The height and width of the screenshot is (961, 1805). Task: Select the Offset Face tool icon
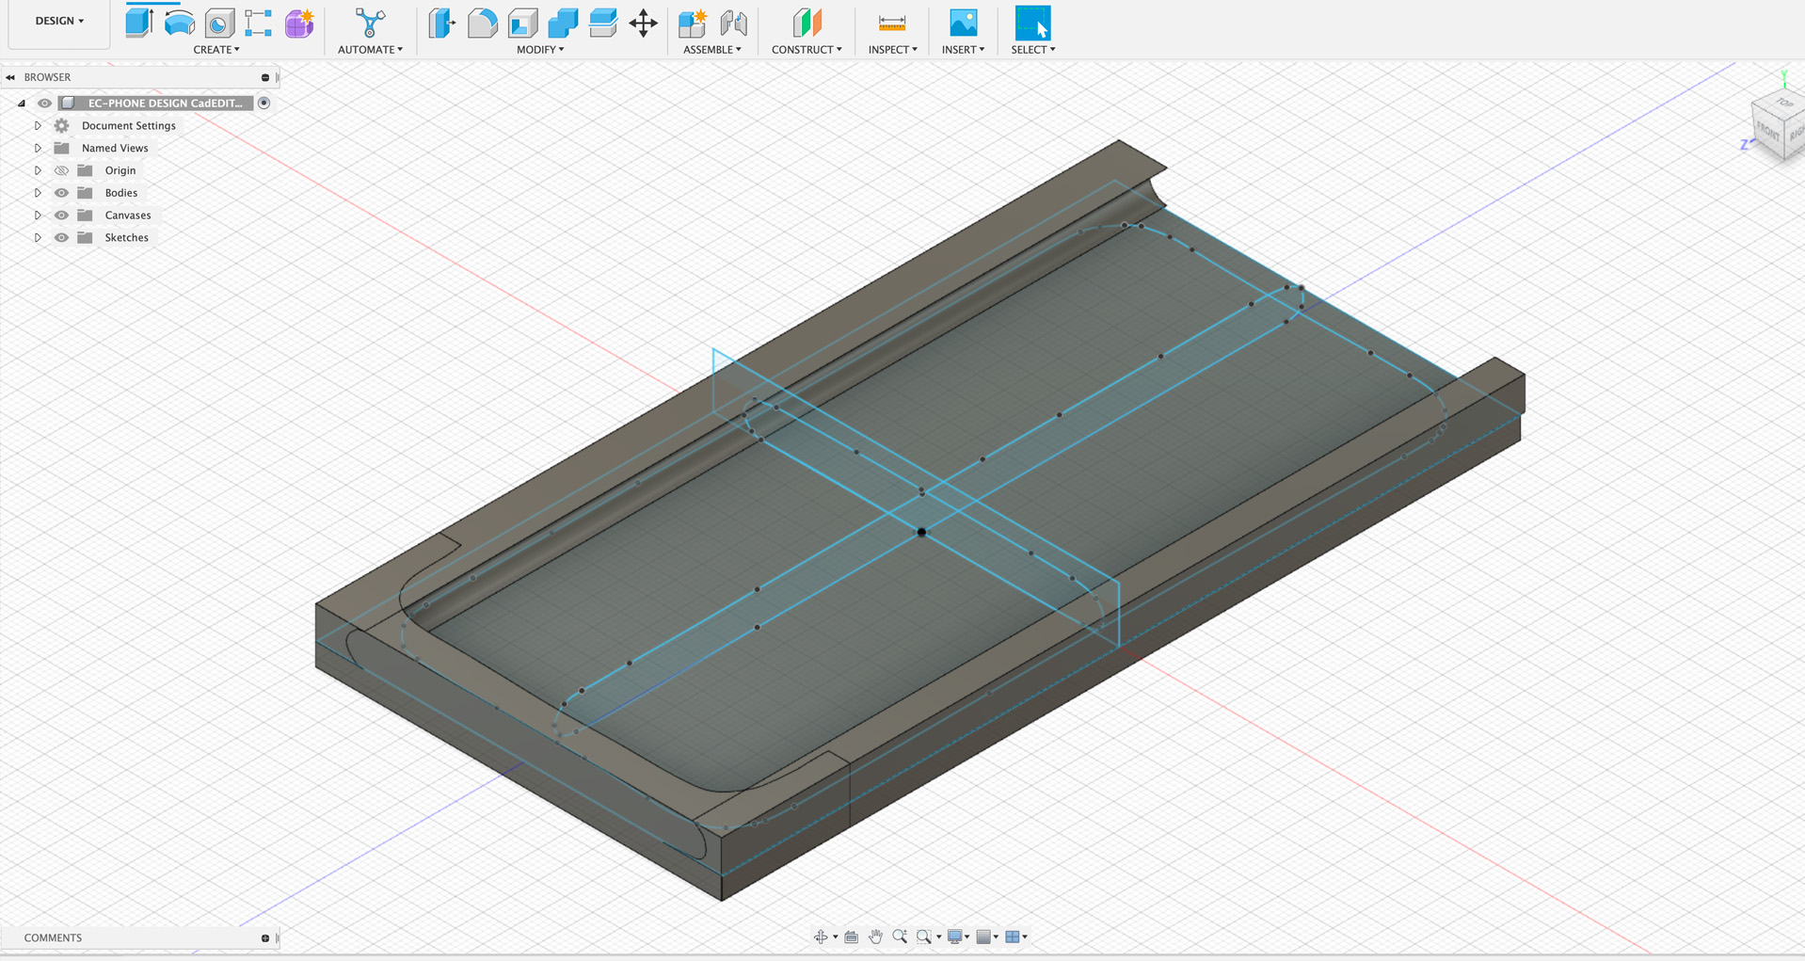click(x=603, y=23)
